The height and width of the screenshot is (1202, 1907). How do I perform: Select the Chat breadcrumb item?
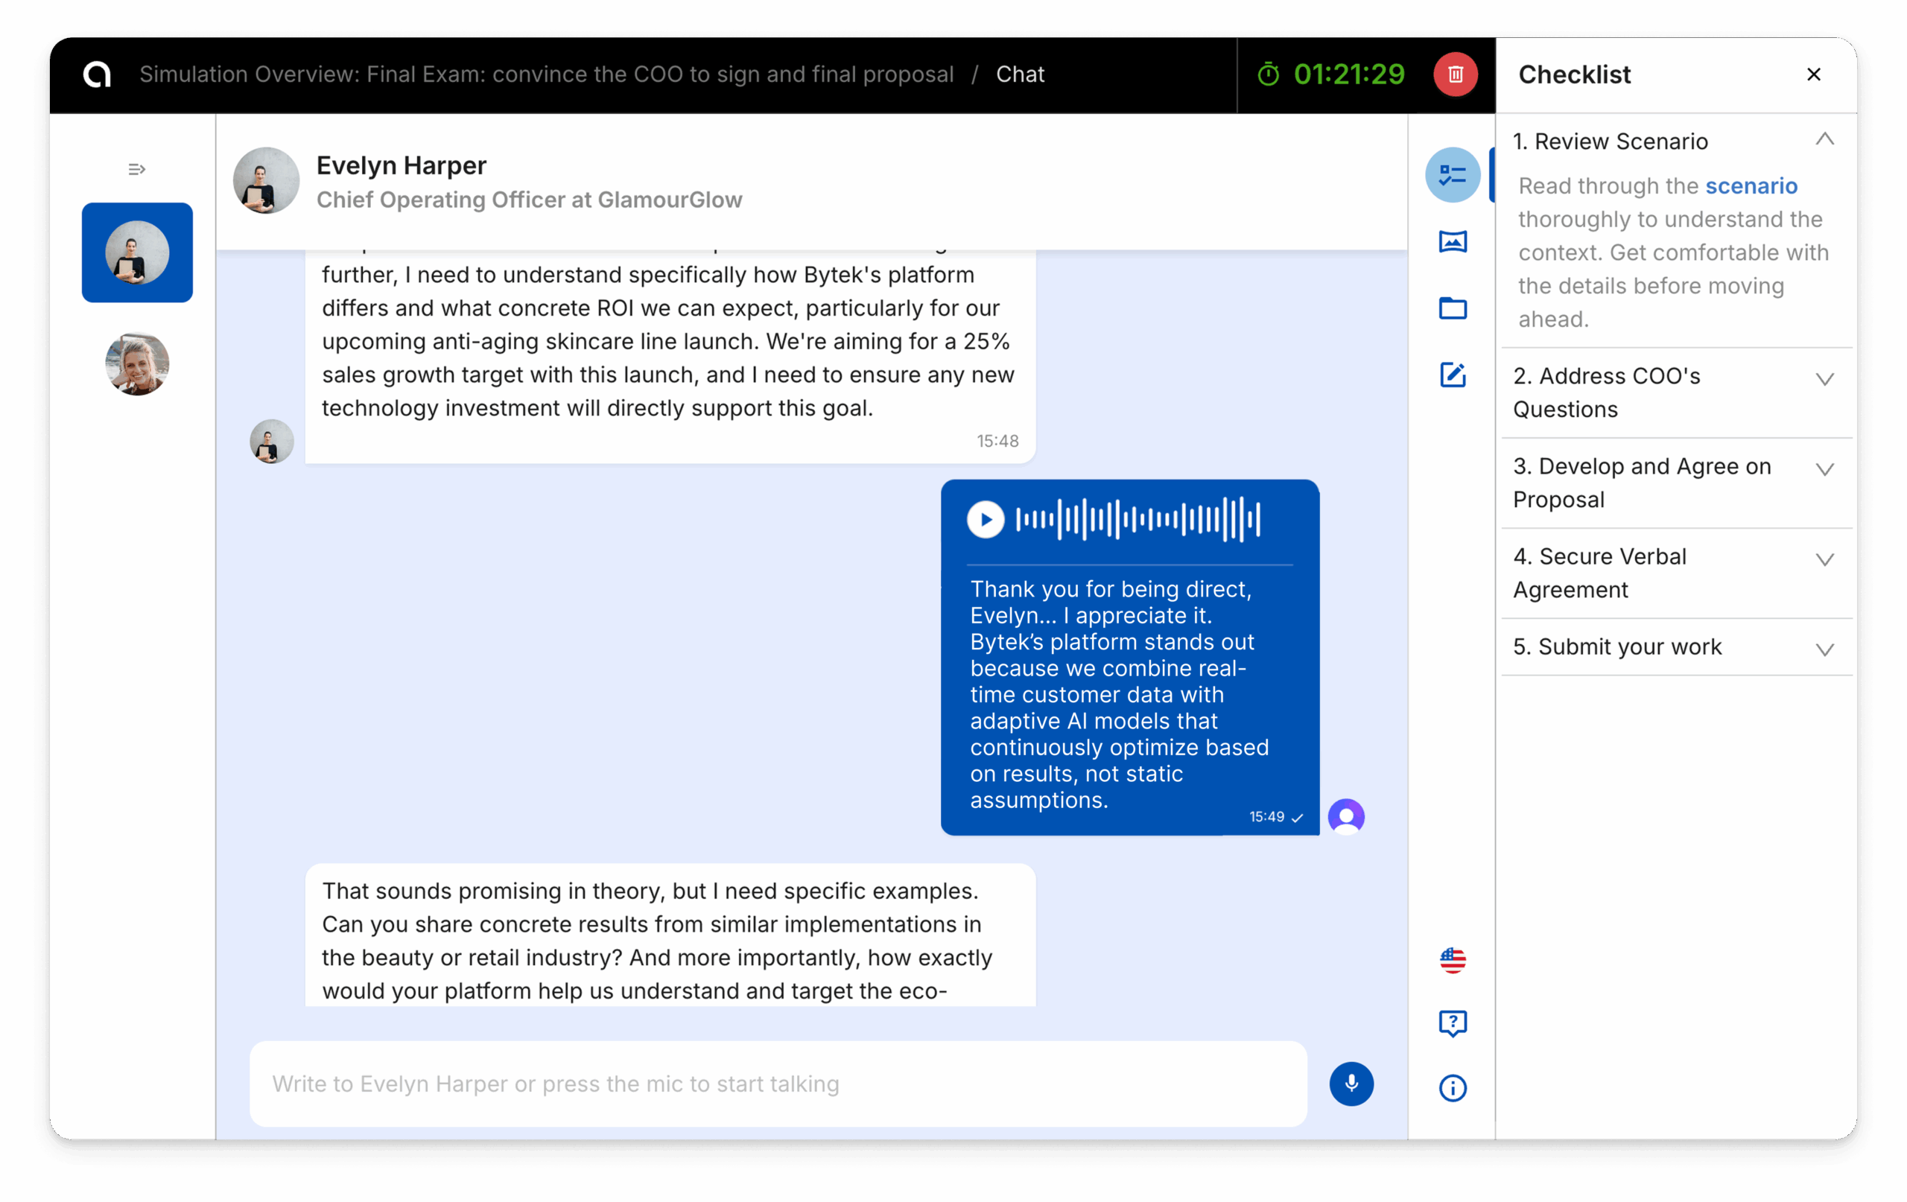click(1020, 74)
